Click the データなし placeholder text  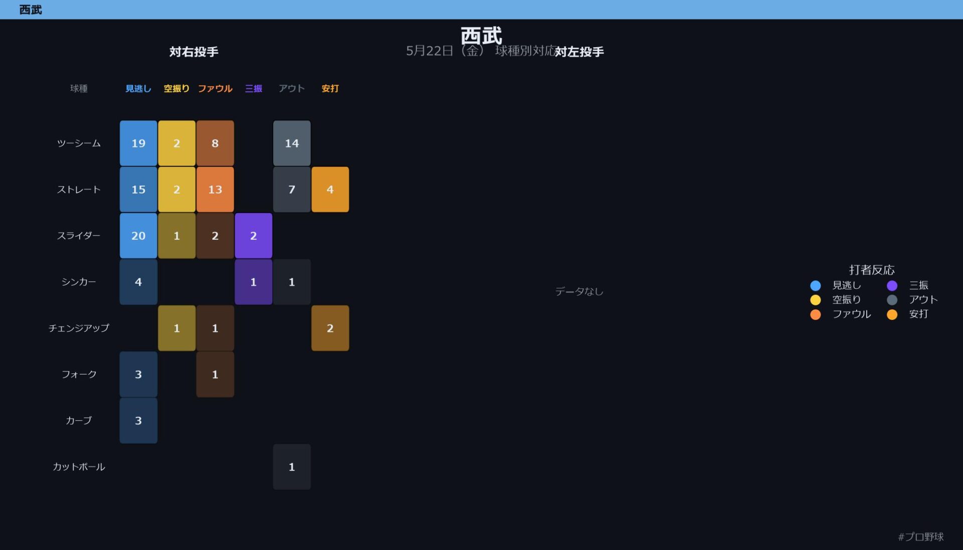pyautogui.click(x=579, y=291)
